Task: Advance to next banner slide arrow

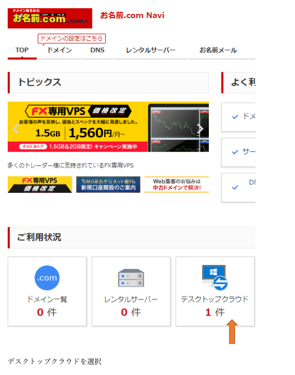Action: coord(200,129)
